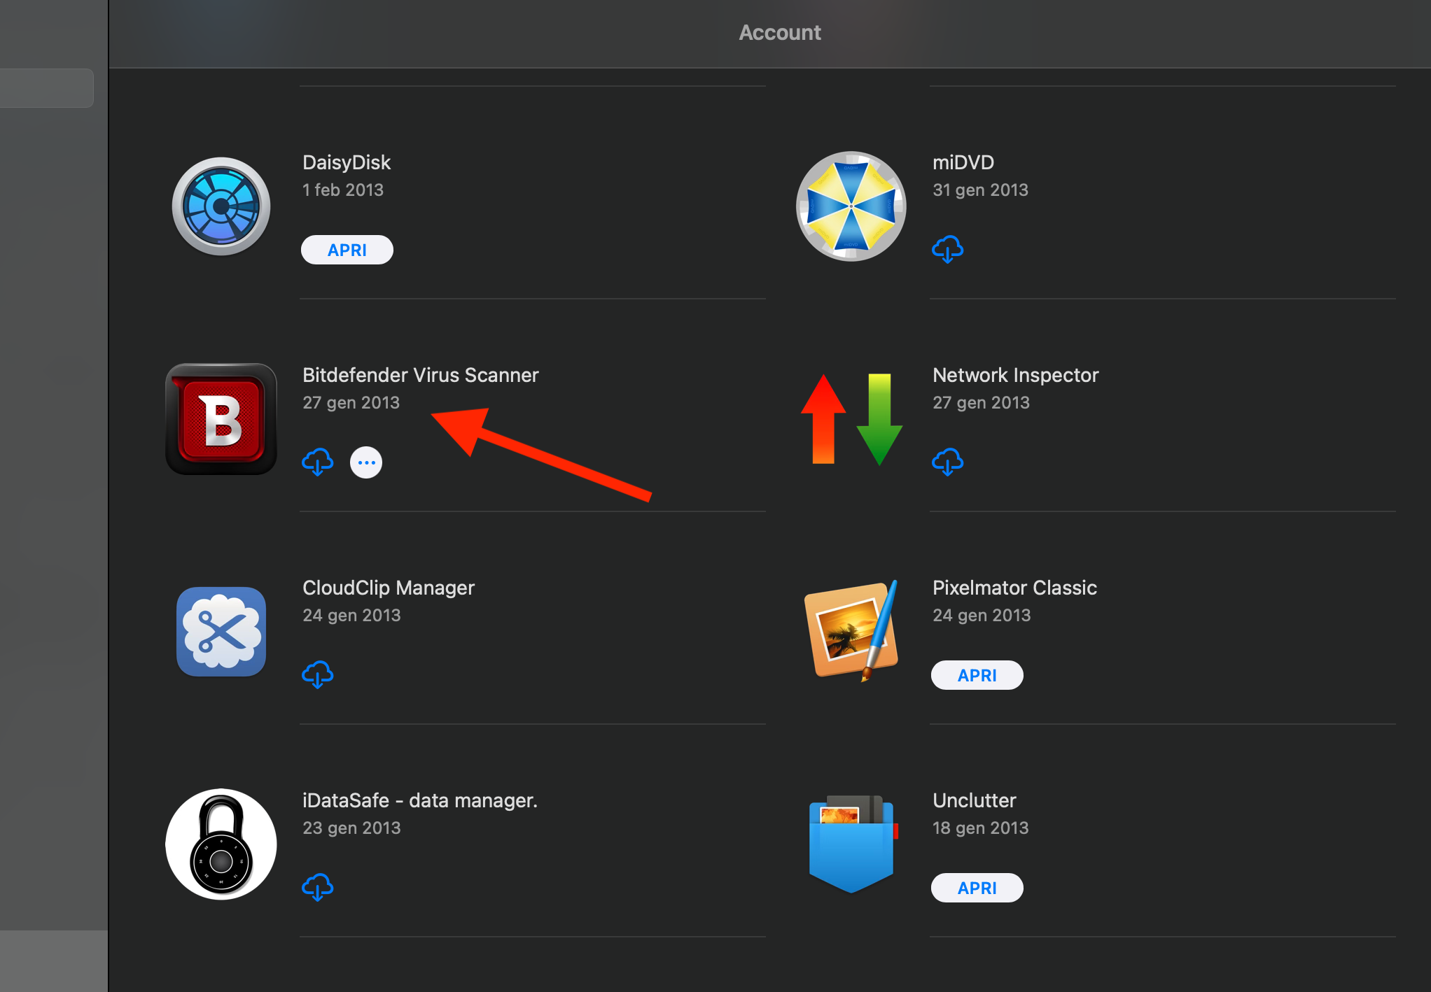This screenshot has width=1431, height=992.
Task: Select the Network Inspector title
Action: point(1016,375)
